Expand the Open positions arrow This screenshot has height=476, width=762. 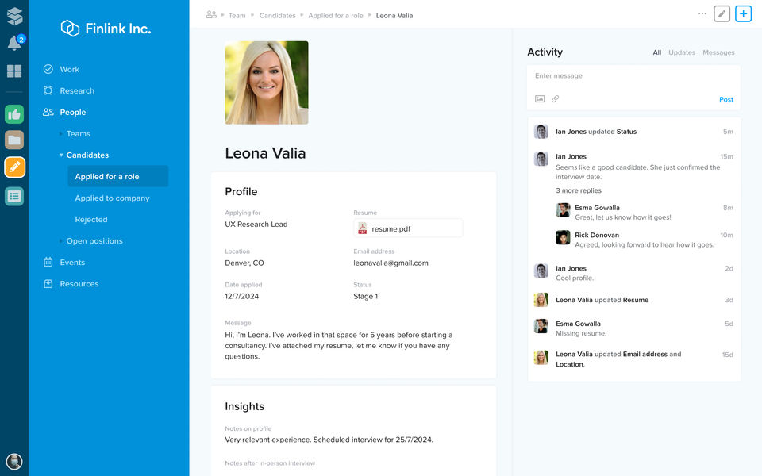pos(61,241)
